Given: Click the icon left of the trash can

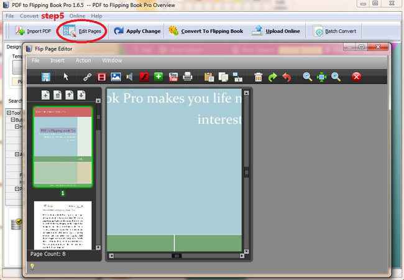Looking at the screenshot, I should click(x=237, y=77).
